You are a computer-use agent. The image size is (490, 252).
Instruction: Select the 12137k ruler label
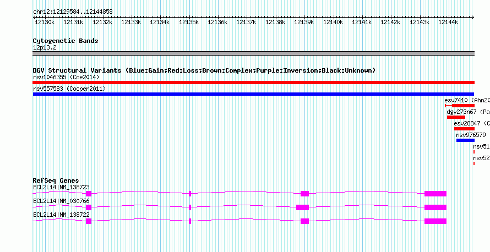pos(246,22)
